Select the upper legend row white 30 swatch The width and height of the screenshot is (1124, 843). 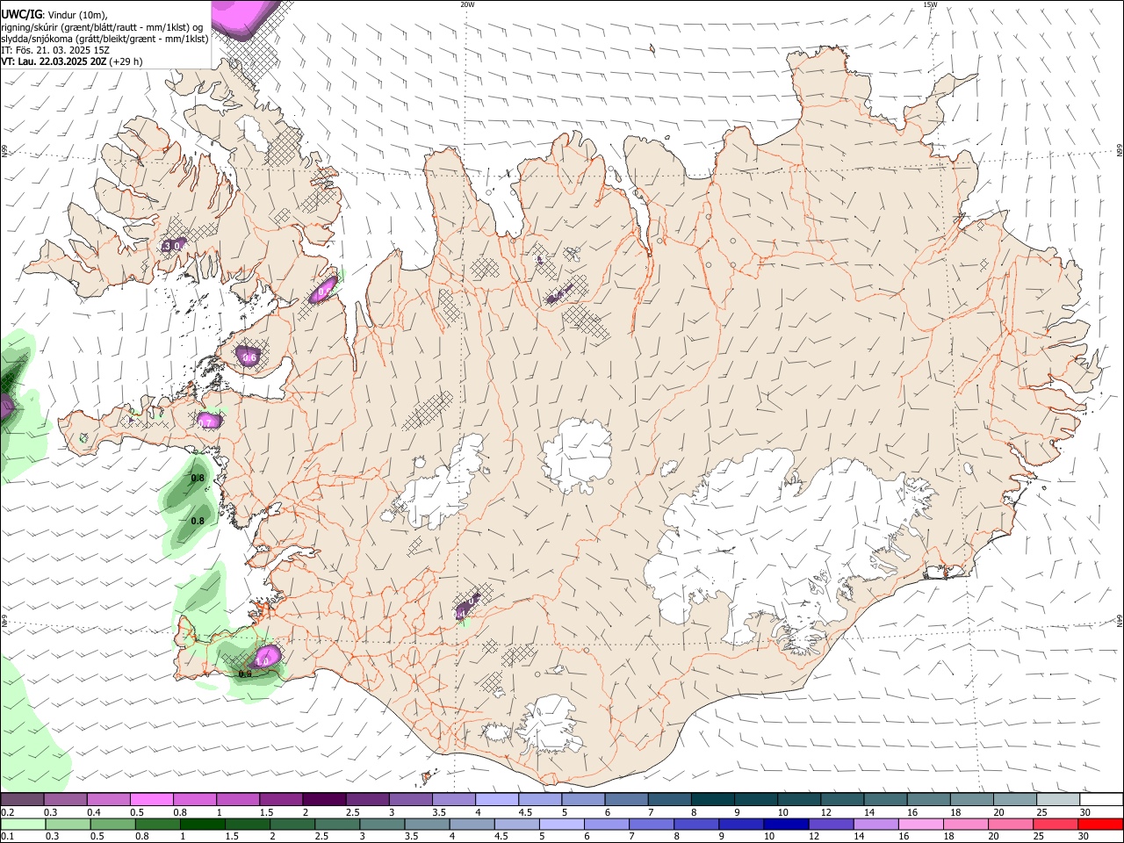(x=1099, y=800)
